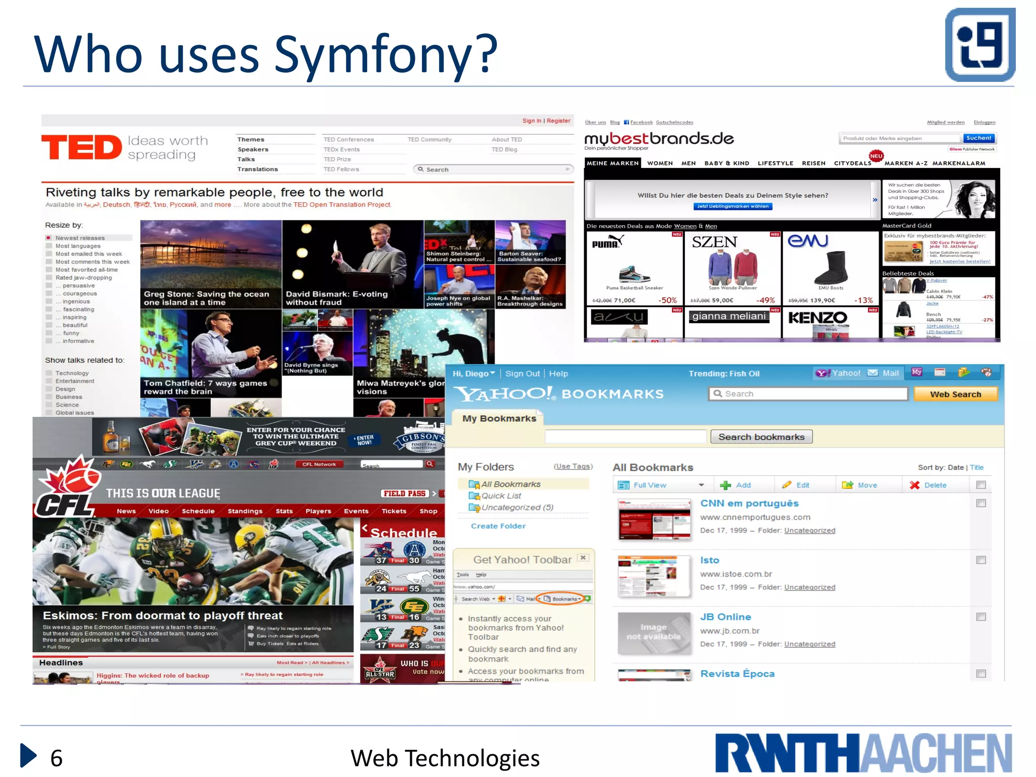Click the Suchen! button
Screen dimensions: 1036x777
coord(978,138)
